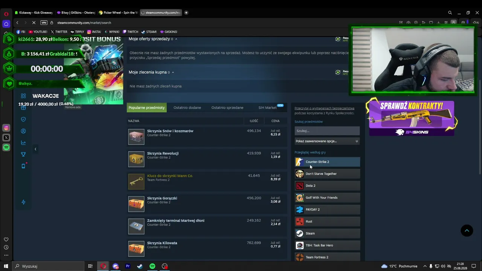Open the G4SKINS! bookmark
The height and width of the screenshot is (271, 482).
(168, 32)
